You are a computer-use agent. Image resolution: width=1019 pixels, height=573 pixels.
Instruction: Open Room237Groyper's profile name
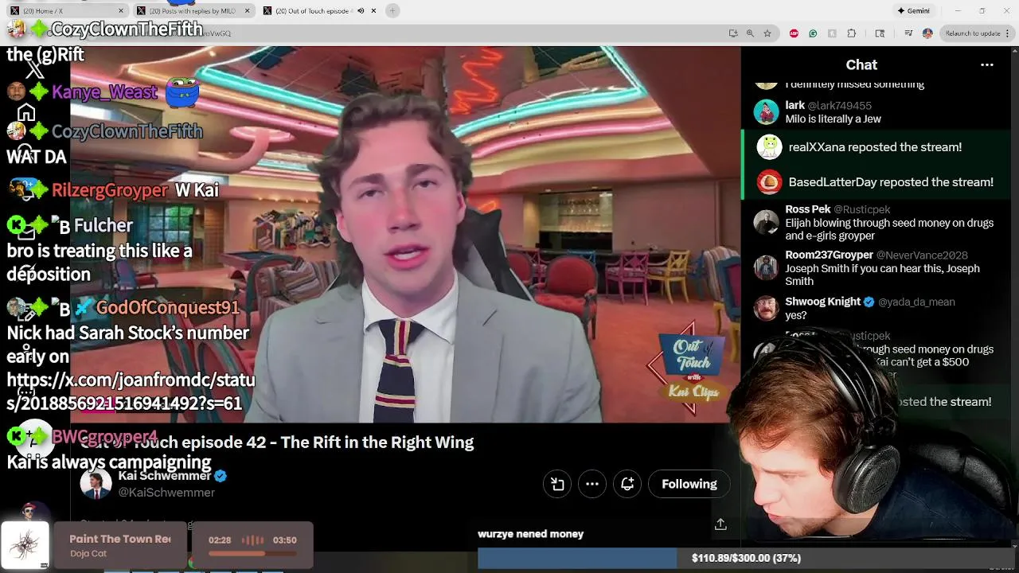point(829,255)
